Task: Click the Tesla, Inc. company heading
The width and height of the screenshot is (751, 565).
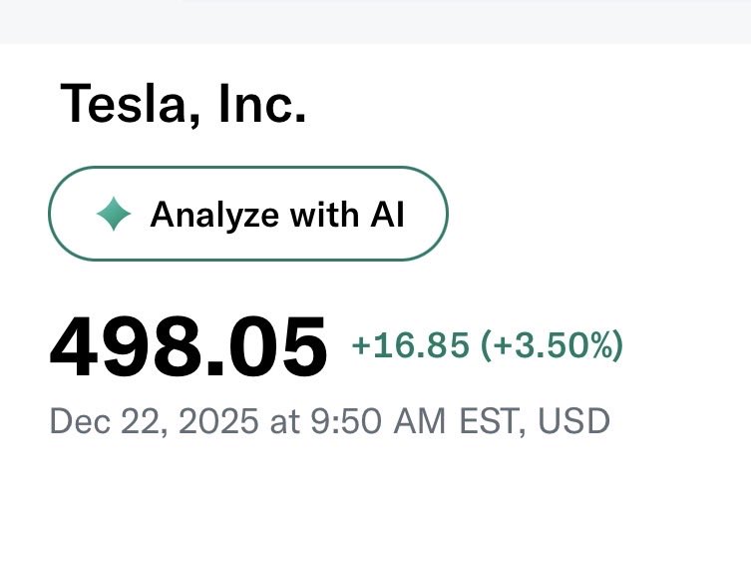Action: (x=184, y=103)
